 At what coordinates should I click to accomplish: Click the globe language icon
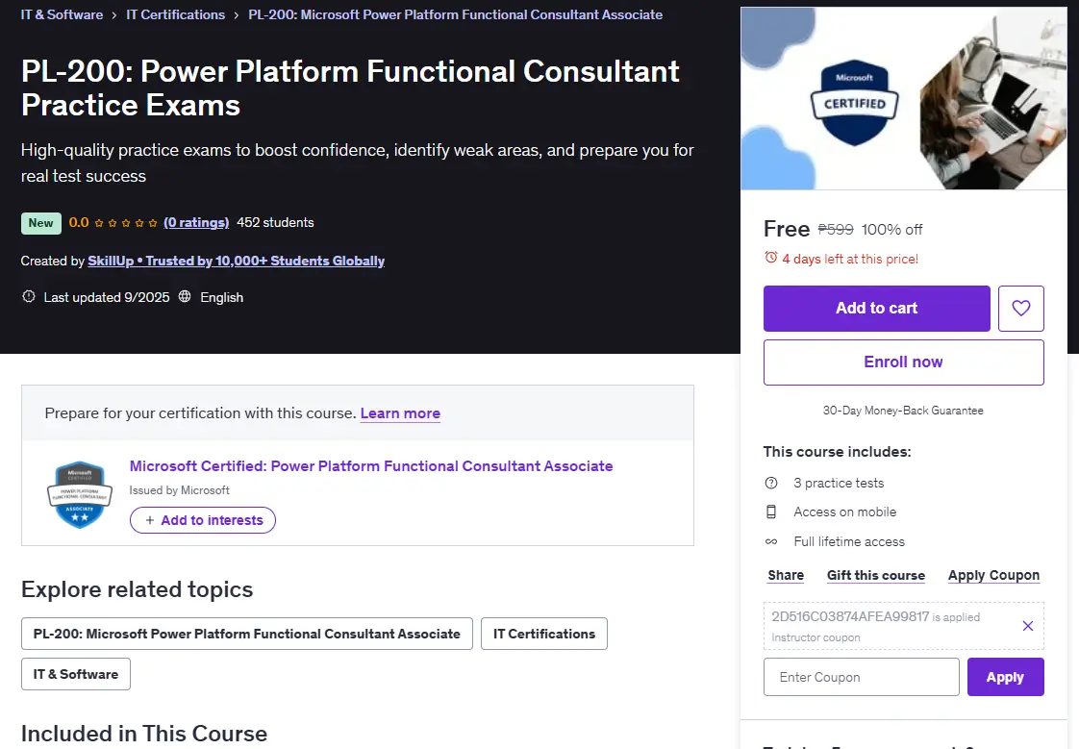(185, 296)
